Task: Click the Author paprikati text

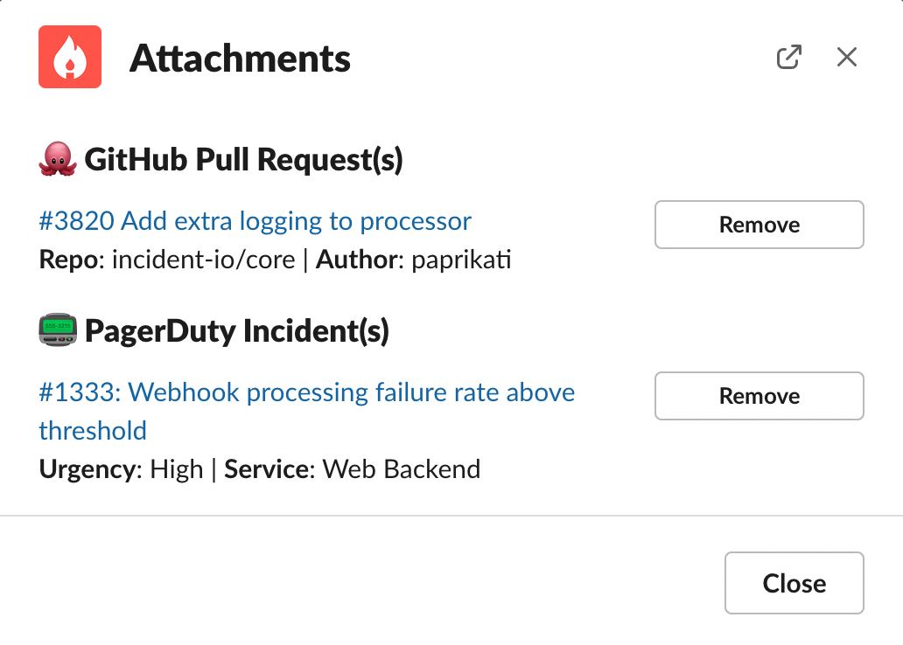Action: [x=414, y=260]
